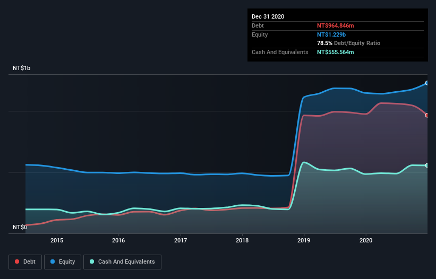Click the teal Cash endpoint marker

(x=427, y=165)
